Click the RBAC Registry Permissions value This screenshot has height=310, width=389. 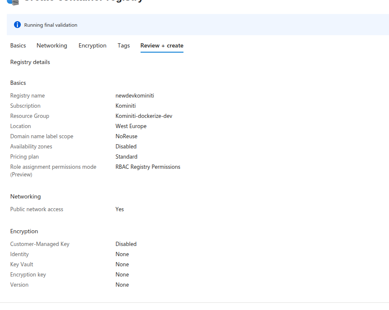tap(148, 167)
